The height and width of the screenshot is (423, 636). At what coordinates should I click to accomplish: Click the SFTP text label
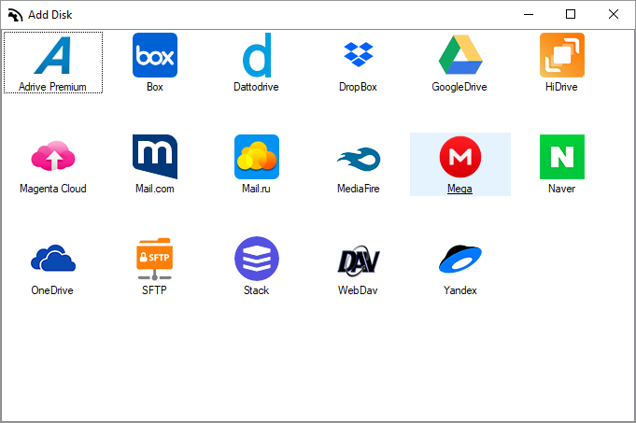coord(154,290)
